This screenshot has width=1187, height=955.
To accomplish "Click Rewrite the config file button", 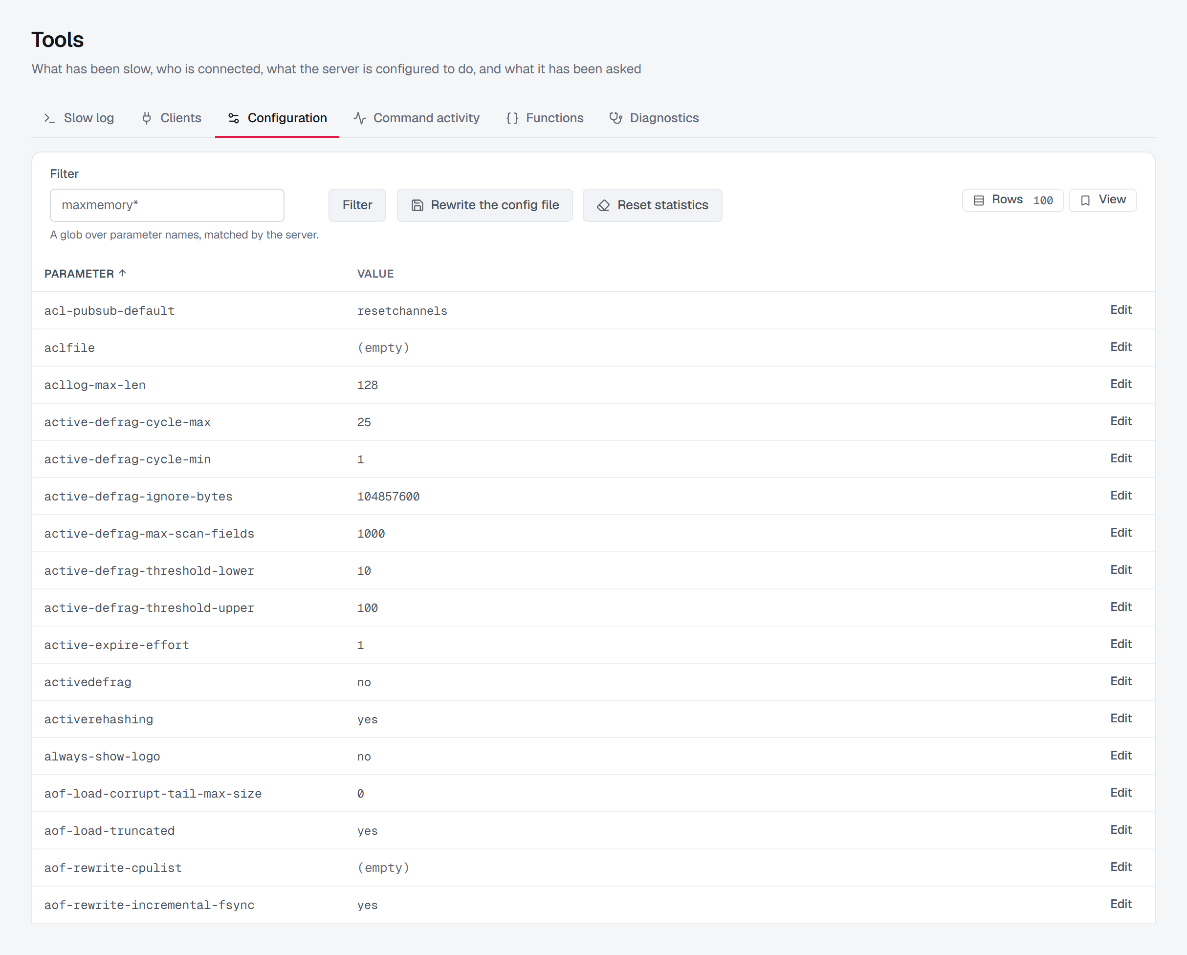I will [x=484, y=205].
